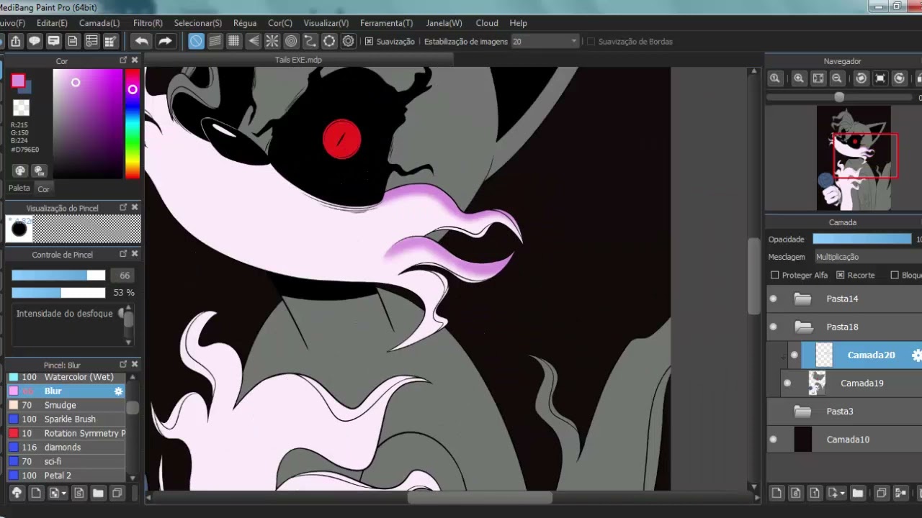Click the Redo arrow in the toolbar
This screenshot has height=518, width=922.
click(x=165, y=41)
